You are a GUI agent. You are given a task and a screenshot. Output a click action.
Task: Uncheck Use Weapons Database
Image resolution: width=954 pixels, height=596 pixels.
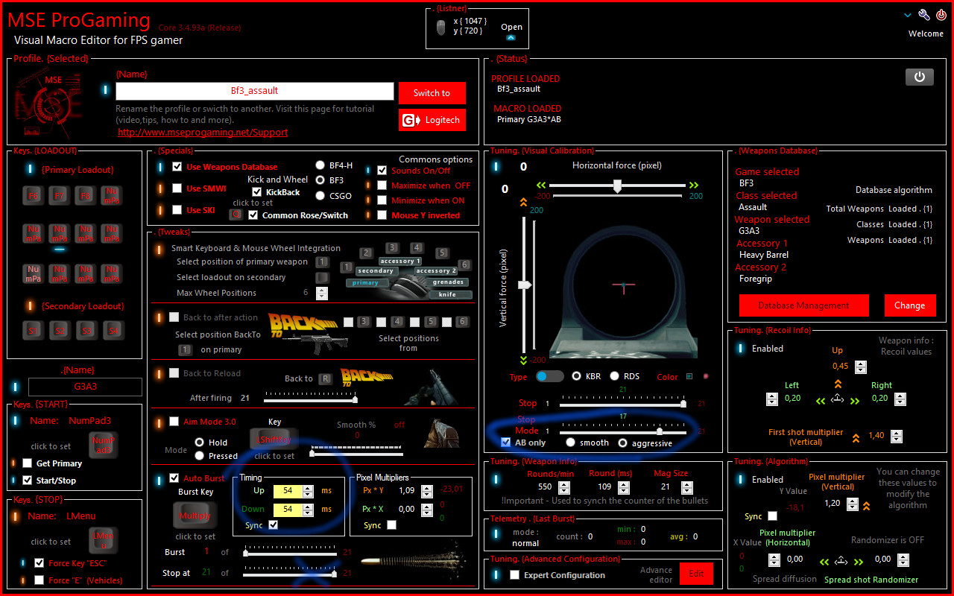click(177, 167)
